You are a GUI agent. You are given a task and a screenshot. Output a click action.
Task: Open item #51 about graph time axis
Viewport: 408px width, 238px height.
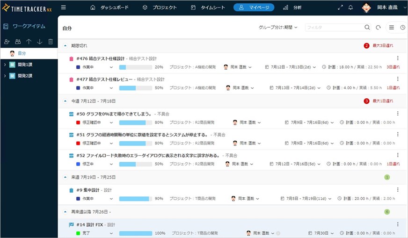click(x=143, y=135)
